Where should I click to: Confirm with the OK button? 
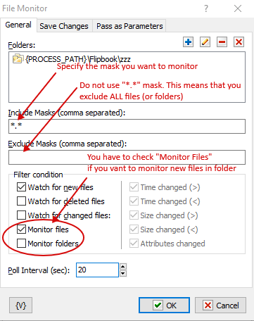(x=164, y=306)
